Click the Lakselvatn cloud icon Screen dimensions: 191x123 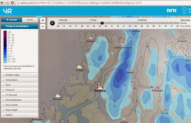coord(124,119)
